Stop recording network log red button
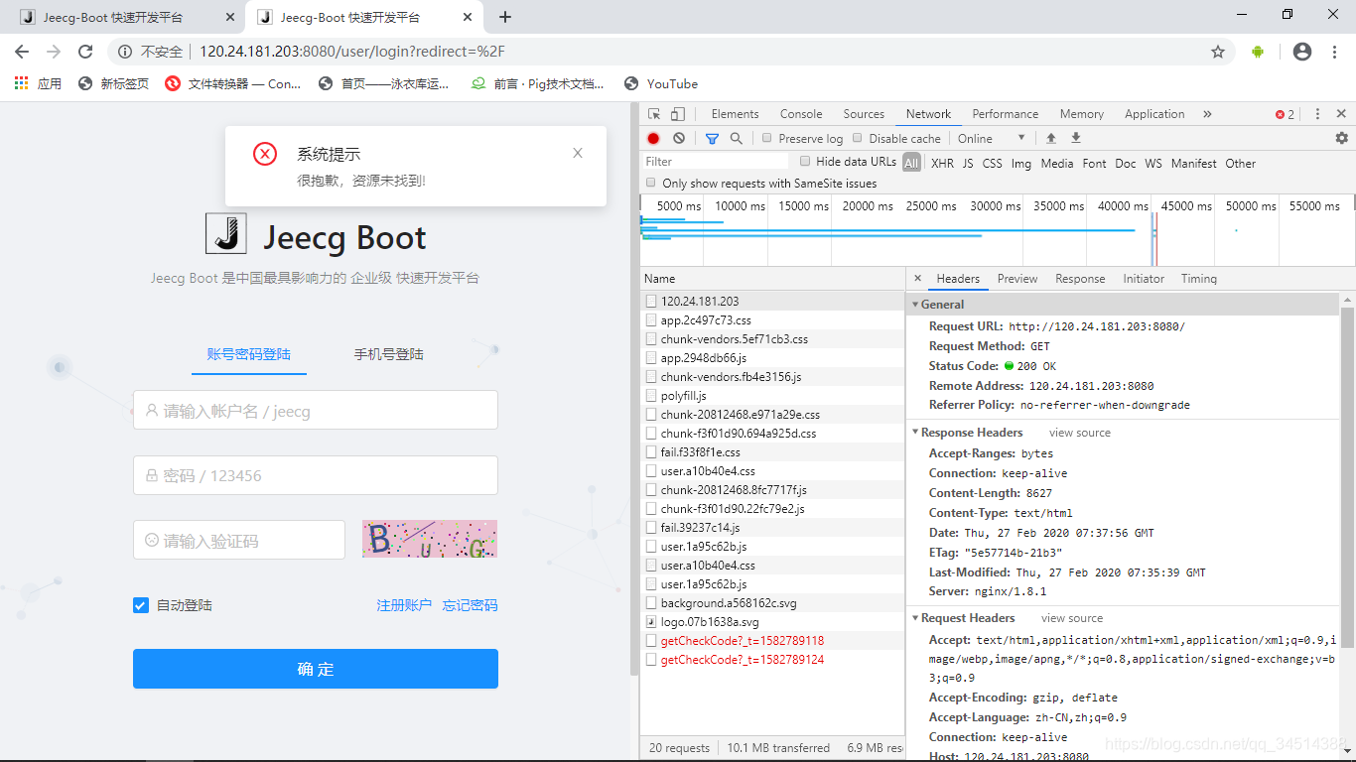The image size is (1356, 762). [653, 139]
